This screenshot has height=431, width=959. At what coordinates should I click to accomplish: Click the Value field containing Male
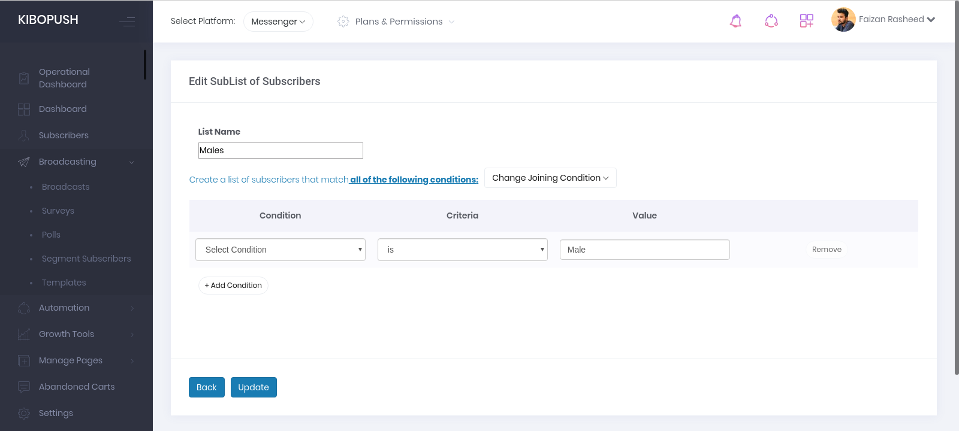click(645, 250)
